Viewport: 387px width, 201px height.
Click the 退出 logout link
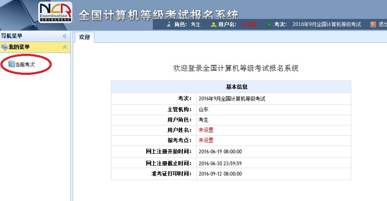[382, 24]
